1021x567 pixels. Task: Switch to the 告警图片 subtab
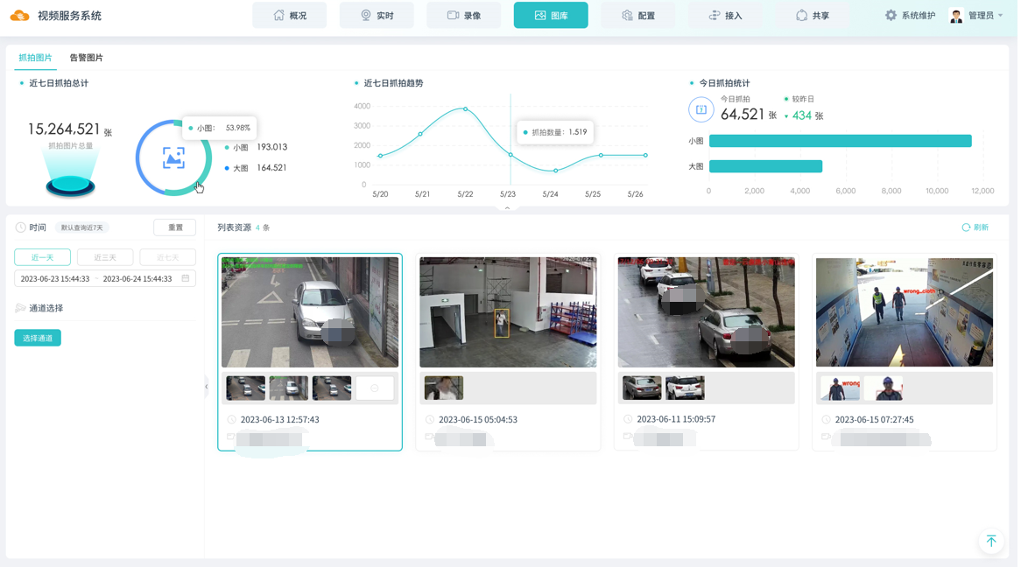coord(86,57)
